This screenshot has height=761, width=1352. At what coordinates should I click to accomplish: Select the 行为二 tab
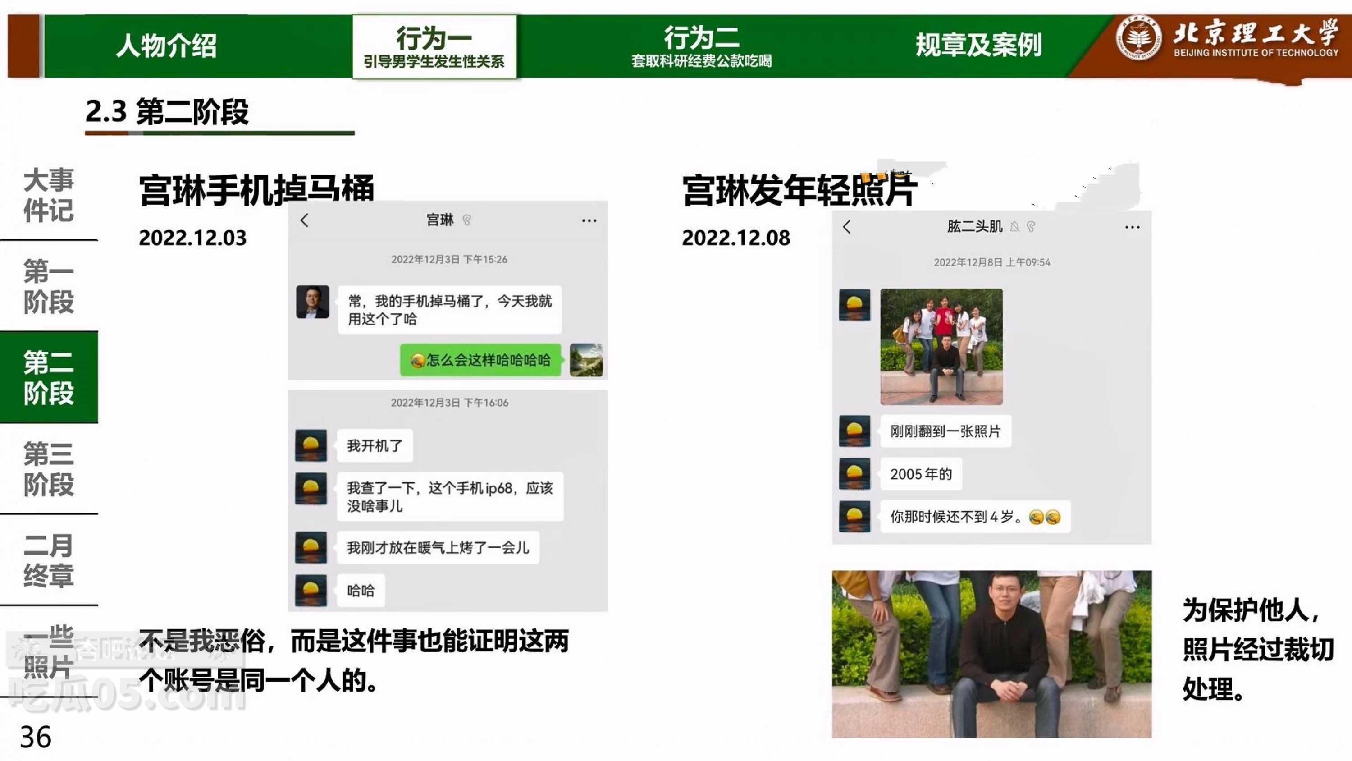(701, 46)
